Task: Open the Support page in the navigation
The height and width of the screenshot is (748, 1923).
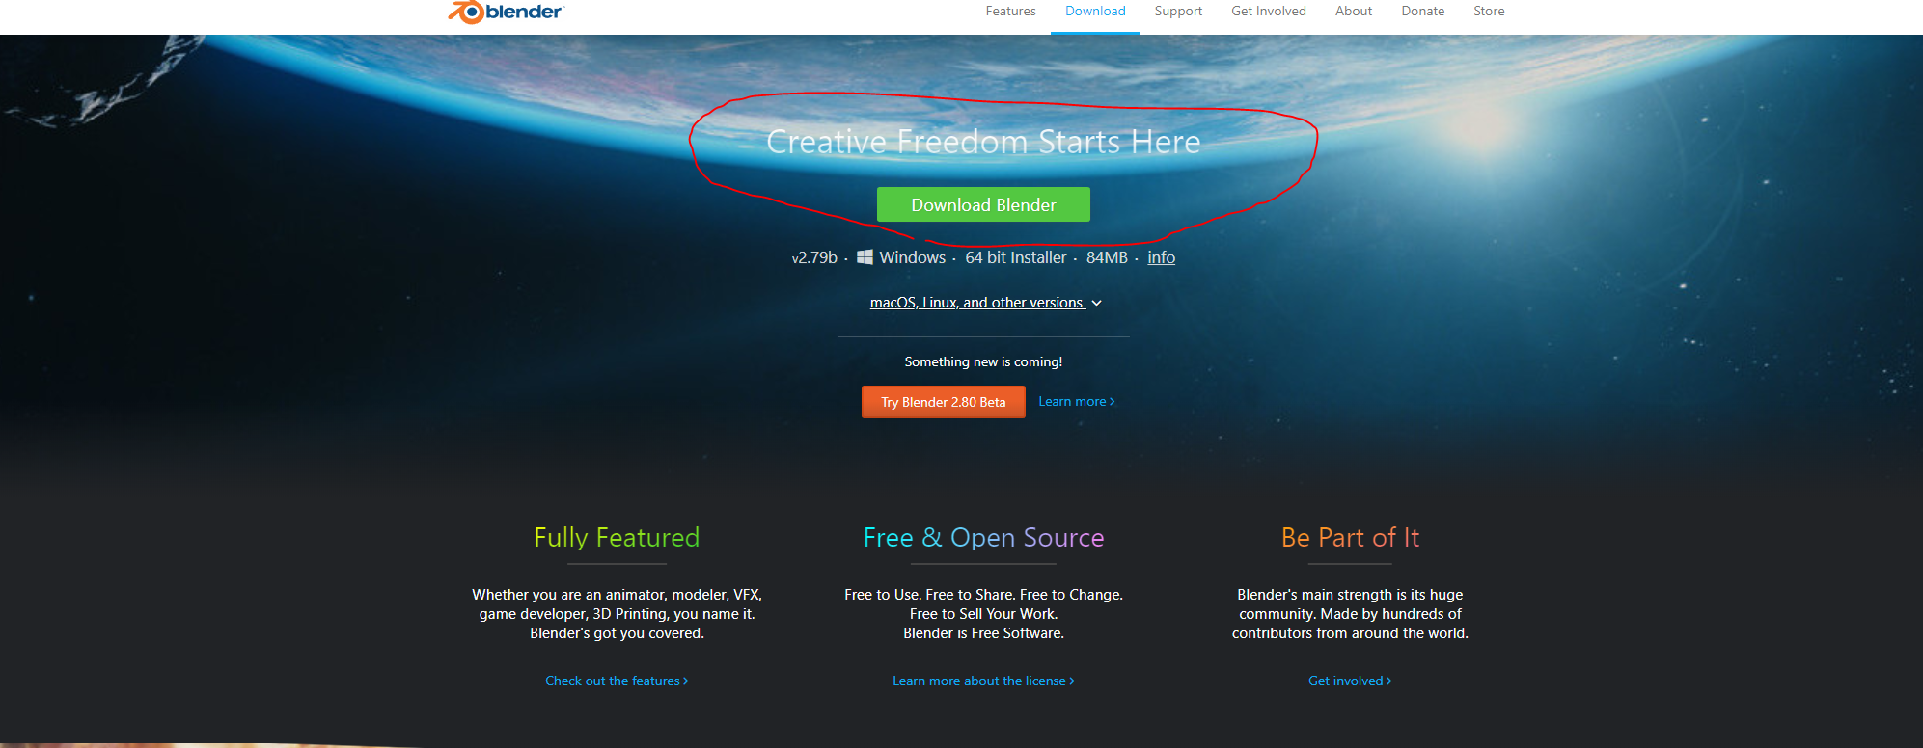Action: [1178, 12]
